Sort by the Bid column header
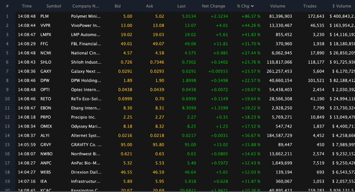355x192 pixels. (117, 6)
